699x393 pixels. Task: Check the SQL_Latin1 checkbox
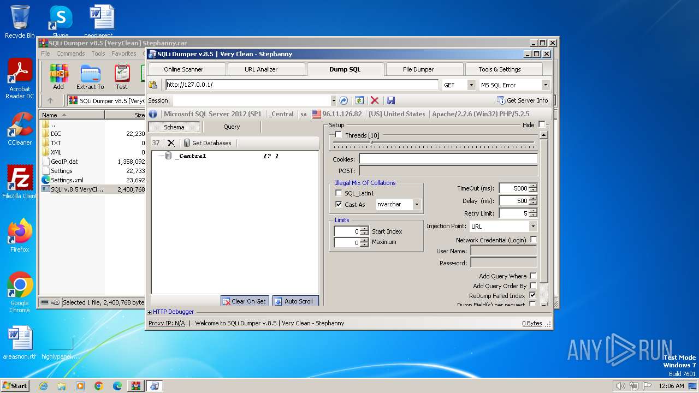pos(339,193)
